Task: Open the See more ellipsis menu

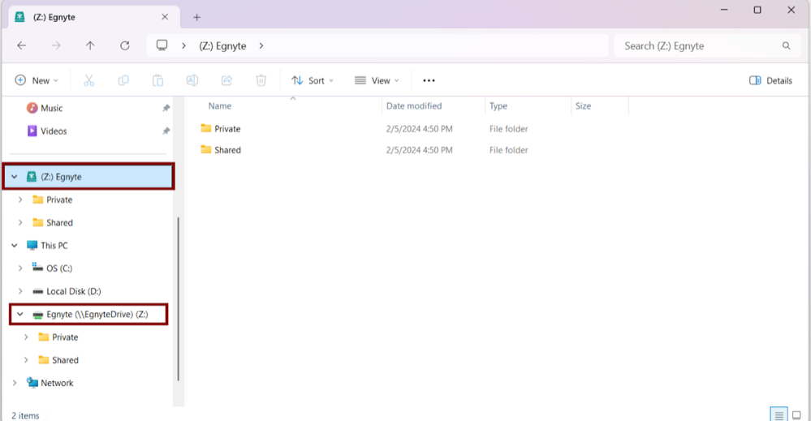Action: click(429, 80)
